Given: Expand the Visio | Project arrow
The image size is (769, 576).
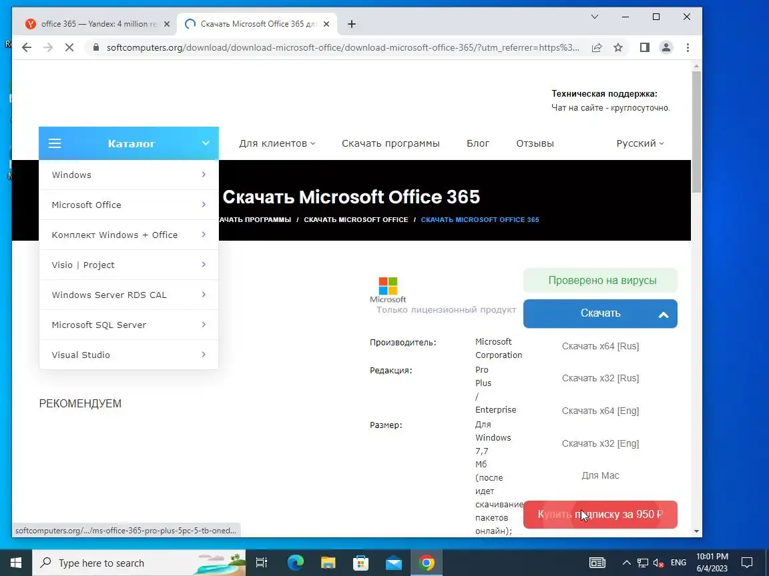Looking at the screenshot, I should (x=204, y=265).
